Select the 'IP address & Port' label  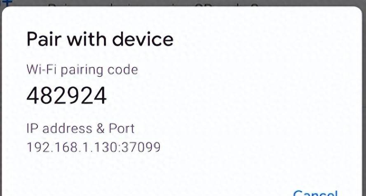click(x=80, y=129)
